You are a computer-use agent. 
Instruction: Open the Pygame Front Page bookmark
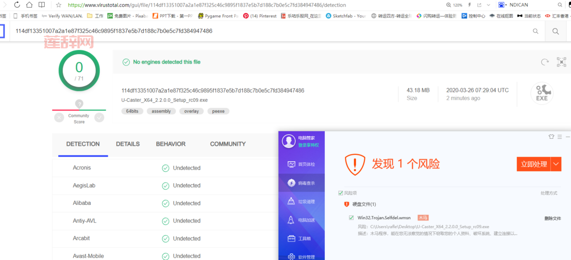(x=219, y=16)
